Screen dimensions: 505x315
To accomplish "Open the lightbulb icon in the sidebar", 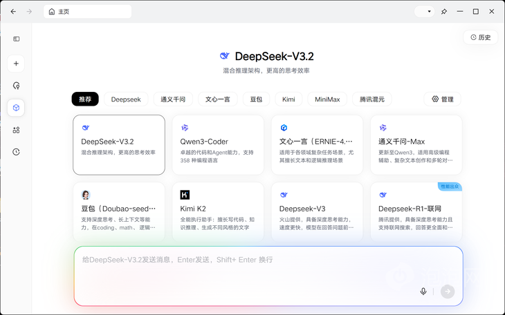I will pos(16,86).
